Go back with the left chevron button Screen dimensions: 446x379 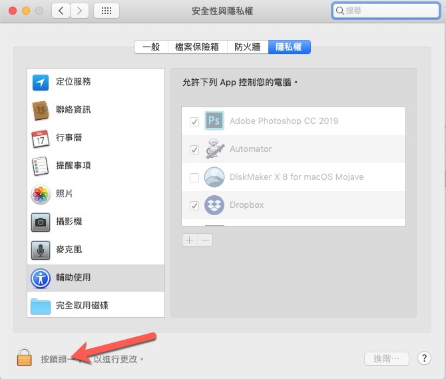[x=61, y=11]
